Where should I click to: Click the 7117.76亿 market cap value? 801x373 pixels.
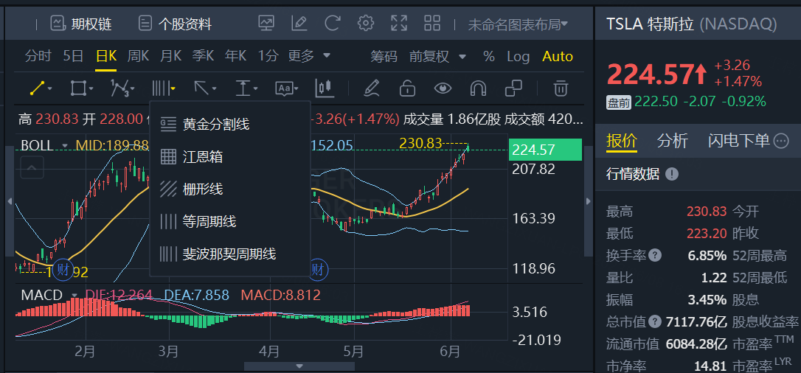pyautogui.click(x=696, y=322)
